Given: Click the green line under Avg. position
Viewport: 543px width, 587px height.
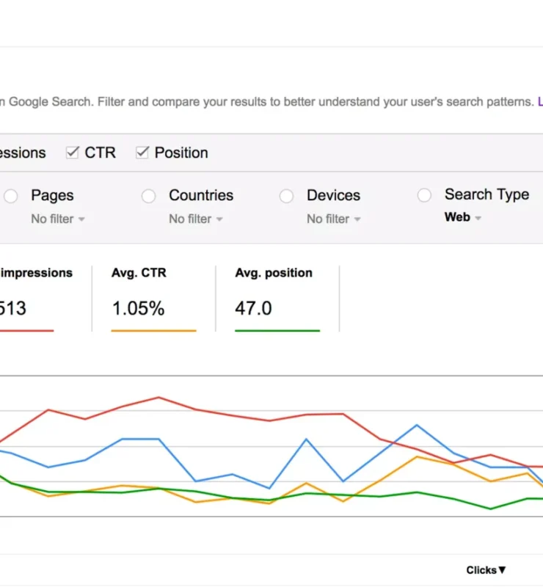Looking at the screenshot, I should pos(277,331).
